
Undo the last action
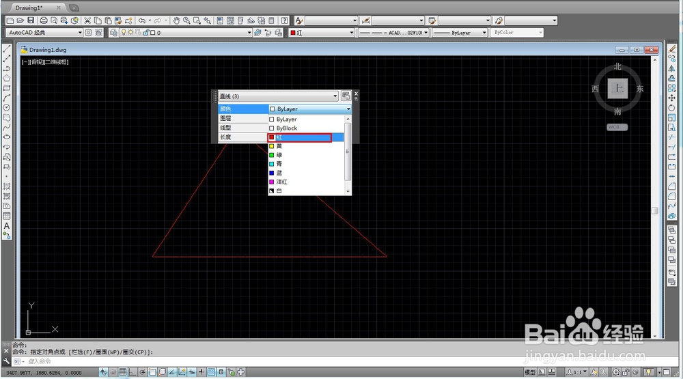(x=142, y=20)
